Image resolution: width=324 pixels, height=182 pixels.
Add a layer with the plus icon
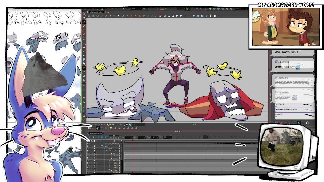coord(115,141)
